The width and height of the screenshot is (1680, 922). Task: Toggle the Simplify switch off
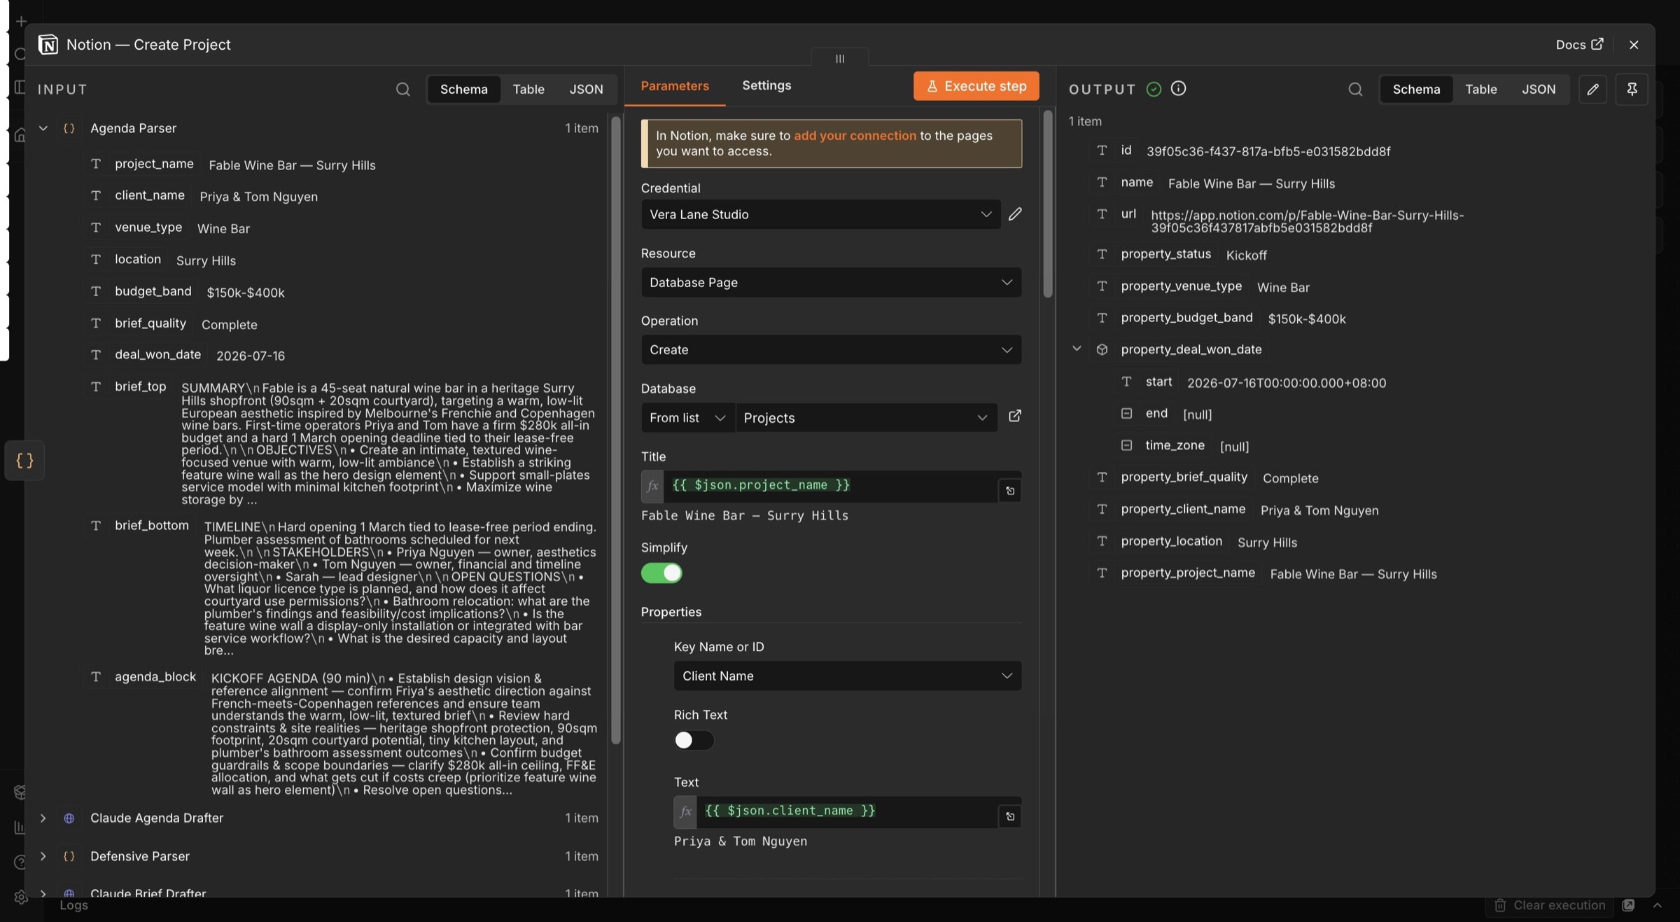(661, 573)
